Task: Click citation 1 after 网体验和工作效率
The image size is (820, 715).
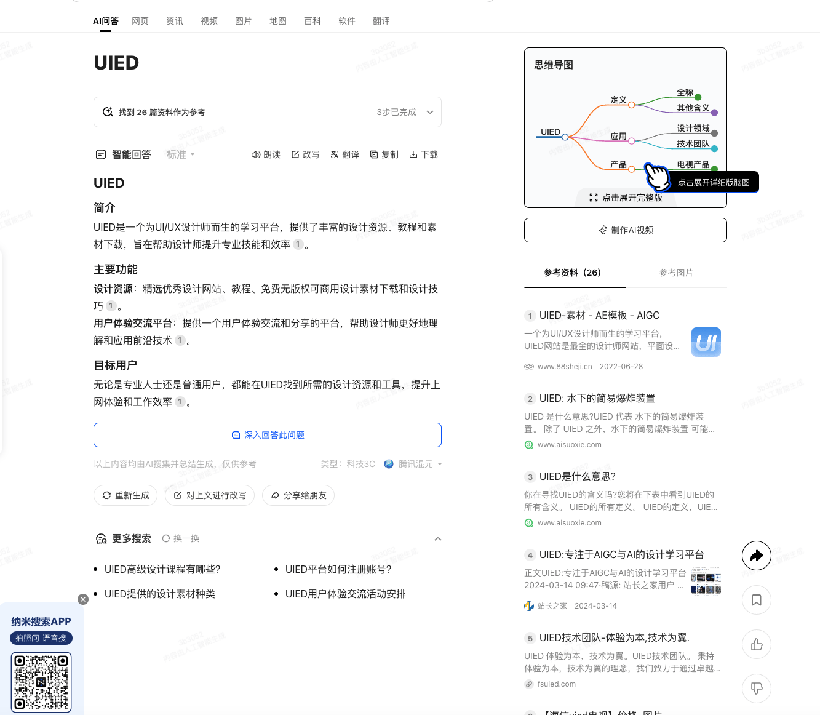Action: tap(180, 402)
